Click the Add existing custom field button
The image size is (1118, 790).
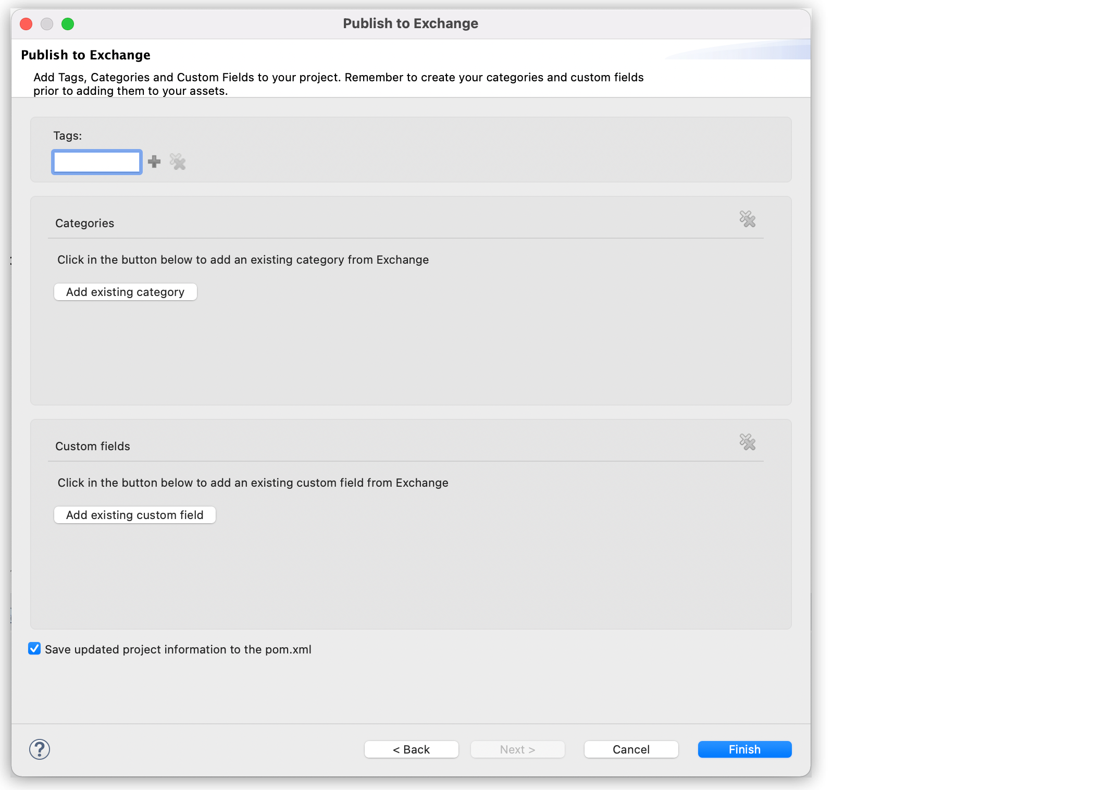point(134,515)
